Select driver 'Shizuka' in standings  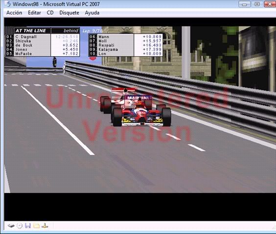pos(23,41)
